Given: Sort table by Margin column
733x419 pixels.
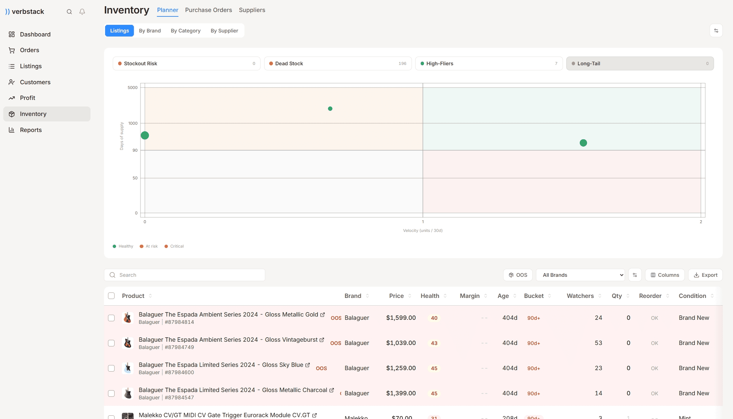Looking at the screenshot, I should [x=473, y=296].
